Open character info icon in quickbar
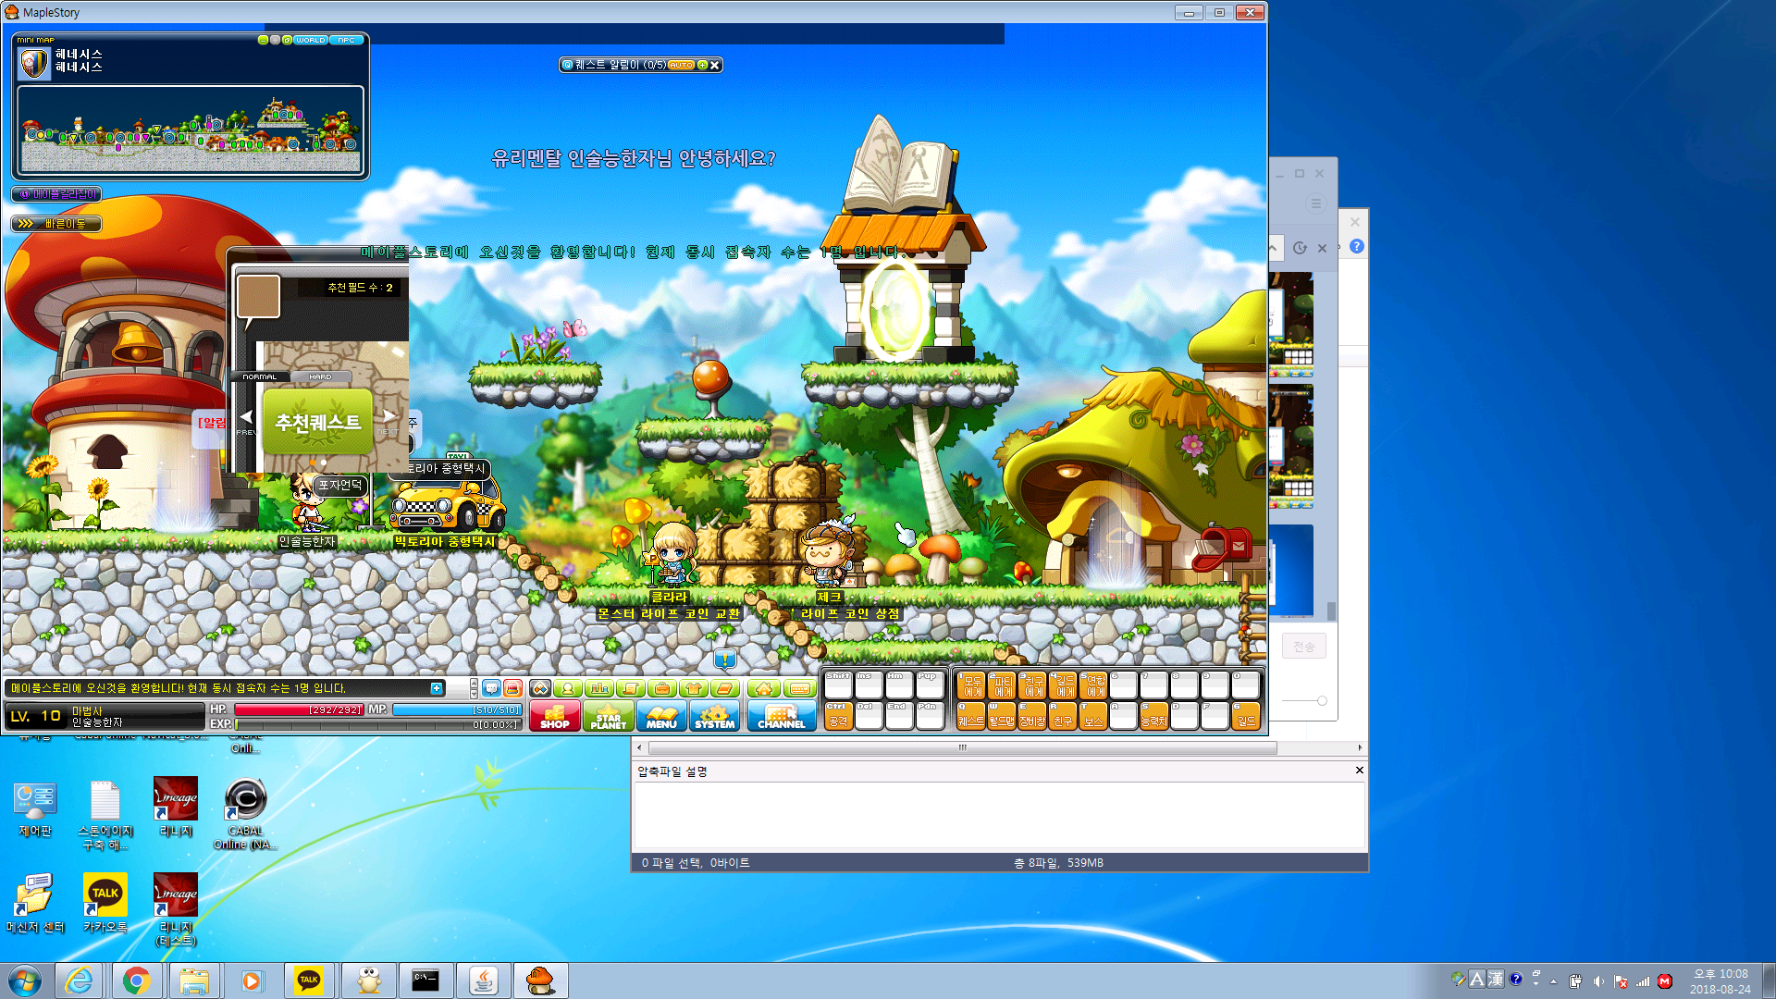The image size is (1776, 999). 568,688
